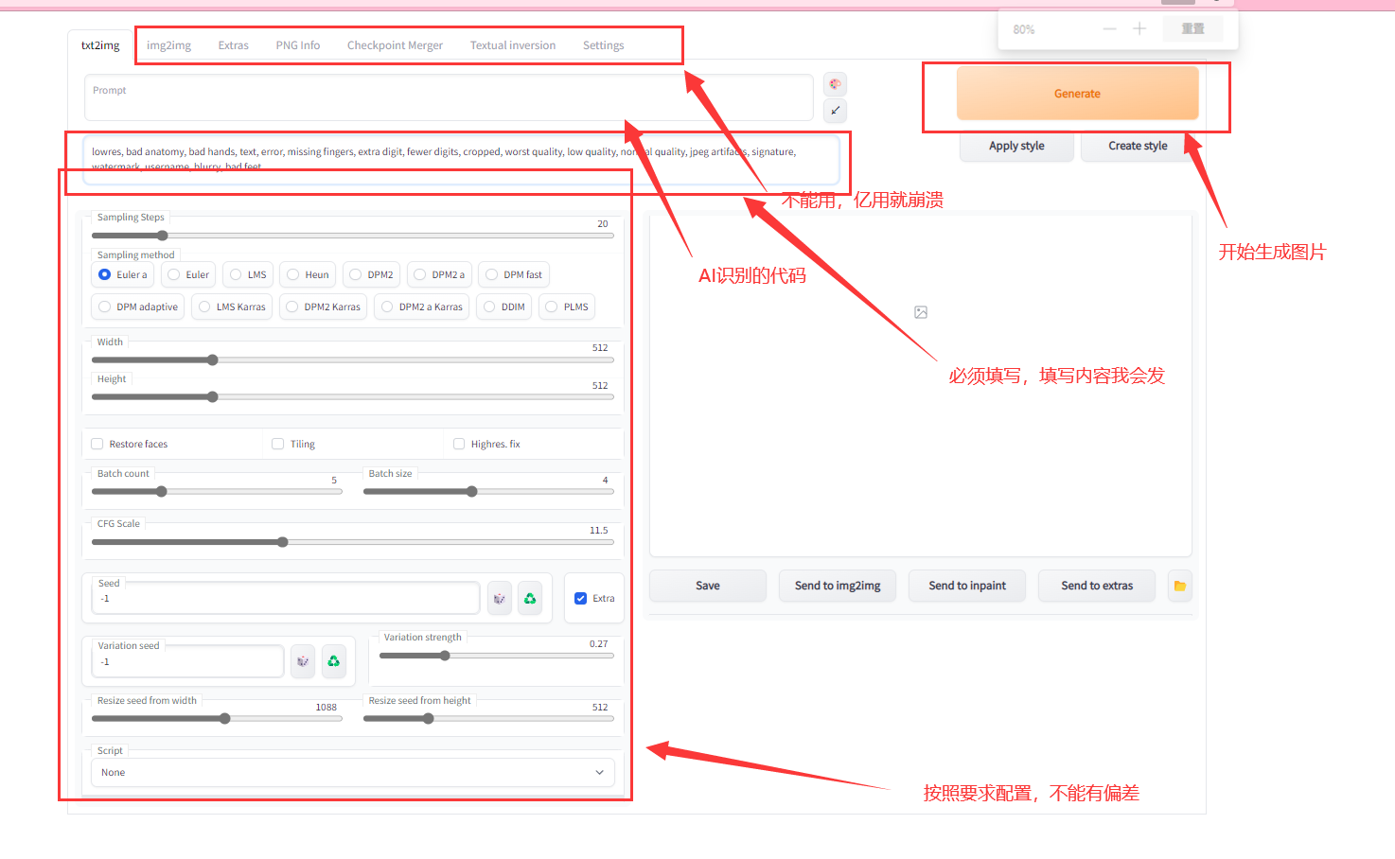
Task: Select the Euler sampling method
Action: point(187,274)
